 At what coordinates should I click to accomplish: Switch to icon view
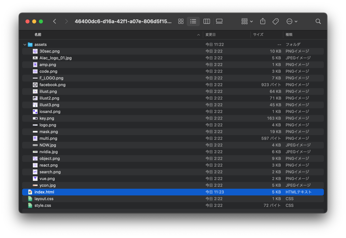tap(181, 21)
